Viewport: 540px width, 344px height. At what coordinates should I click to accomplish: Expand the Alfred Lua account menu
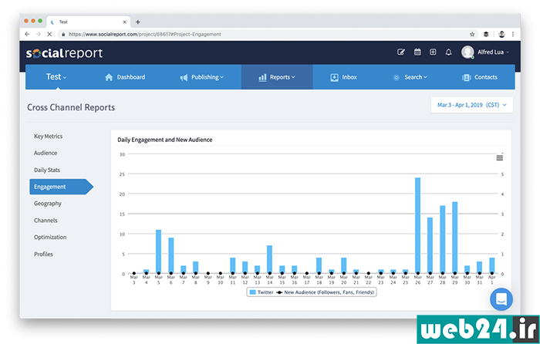(x=485, y=52)
